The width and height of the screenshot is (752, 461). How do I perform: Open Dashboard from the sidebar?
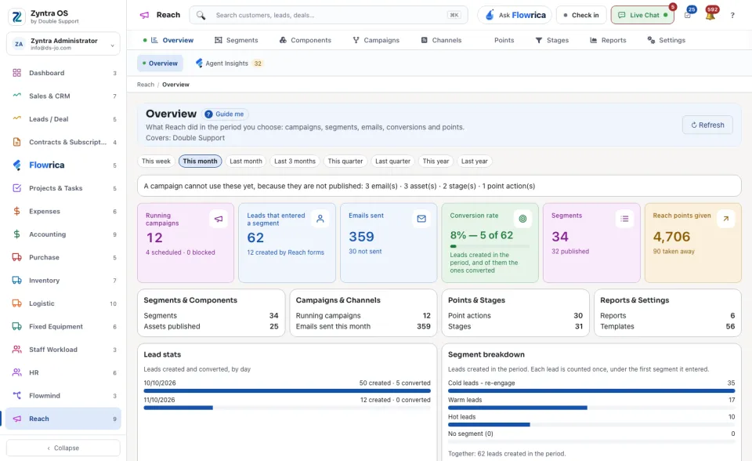coord(63,73)
